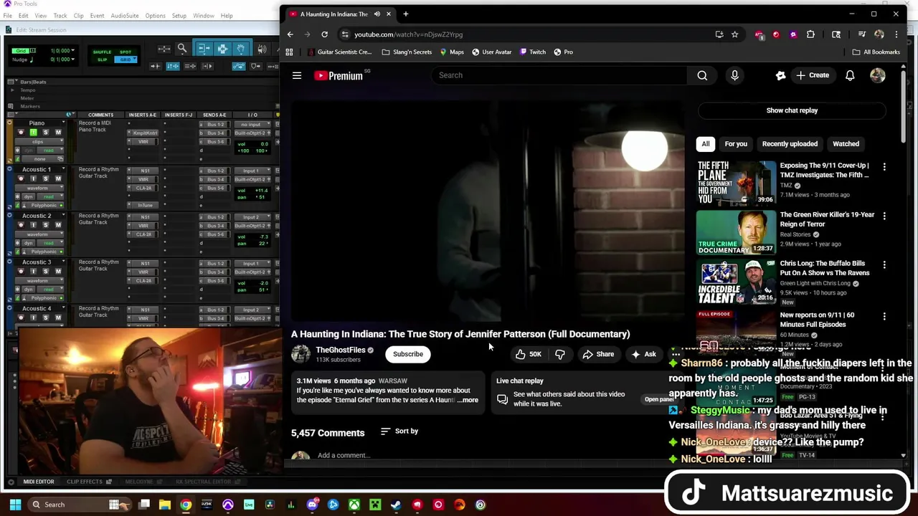Dislike the video
Viewport: 918px width, 516px height.
pos(560,354)
